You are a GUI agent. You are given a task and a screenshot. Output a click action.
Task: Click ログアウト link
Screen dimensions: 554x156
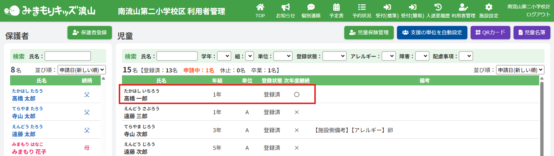coord(538,14)
